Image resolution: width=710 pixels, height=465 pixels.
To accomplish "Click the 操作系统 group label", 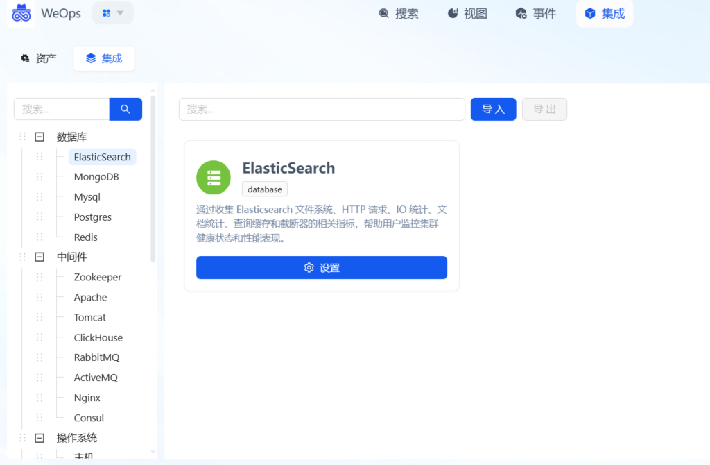I will click(76, 438).
